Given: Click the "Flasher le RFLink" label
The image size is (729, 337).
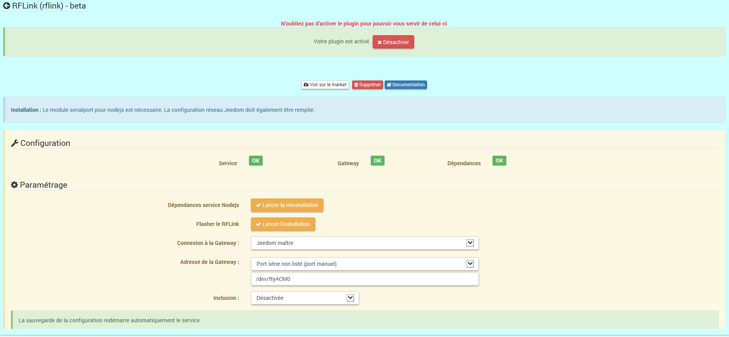Looking at the screenshot, I should [x=218, y=224].
